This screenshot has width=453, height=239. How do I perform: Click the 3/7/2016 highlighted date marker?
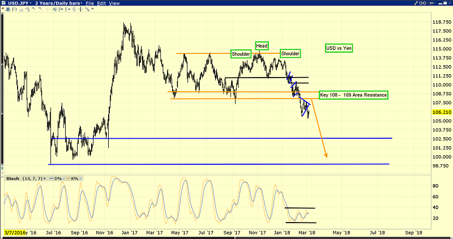click(x=15, y=232)
